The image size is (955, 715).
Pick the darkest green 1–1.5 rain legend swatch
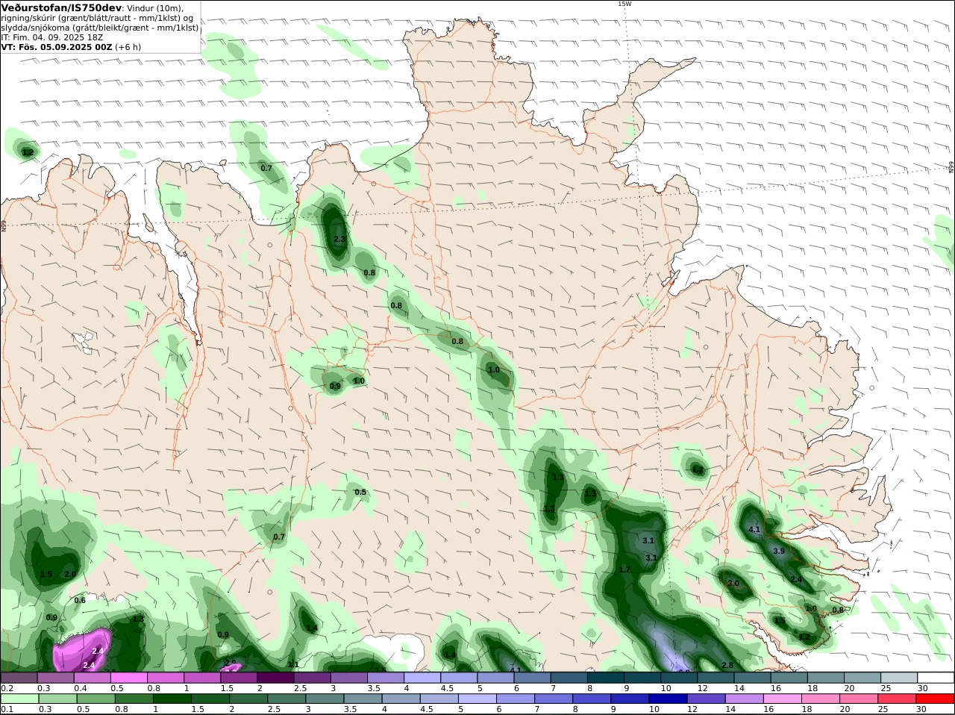point(172,699)
